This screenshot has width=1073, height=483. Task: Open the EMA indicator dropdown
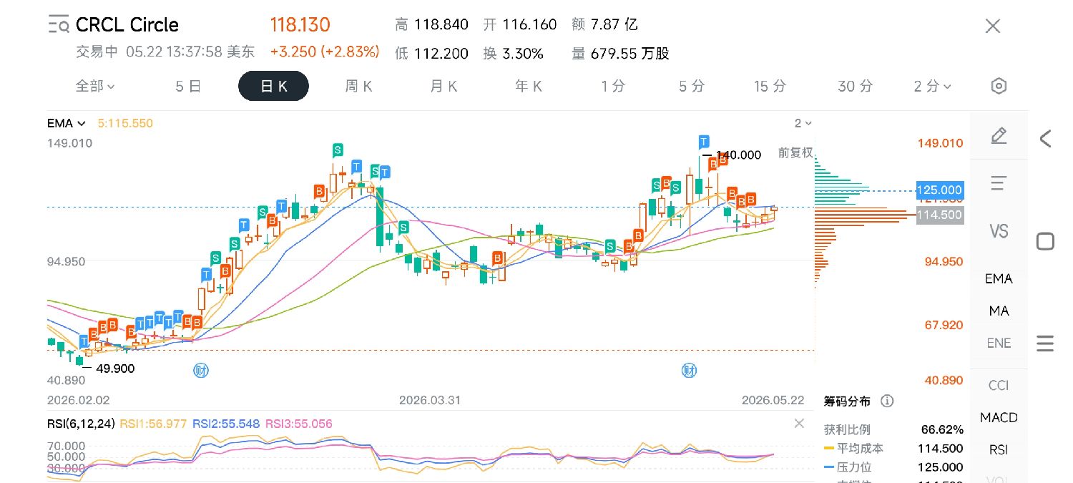pos(67,123)
